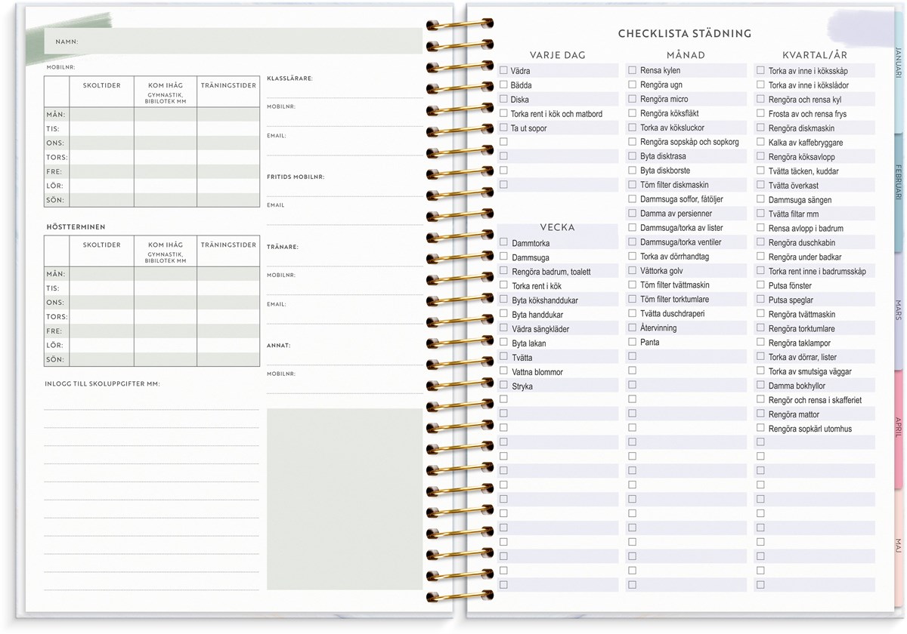The image size is (907, 634).
Task: Tick the Rengöra sopkärl utomhus checkbox
Action: (x=760, y=428)
